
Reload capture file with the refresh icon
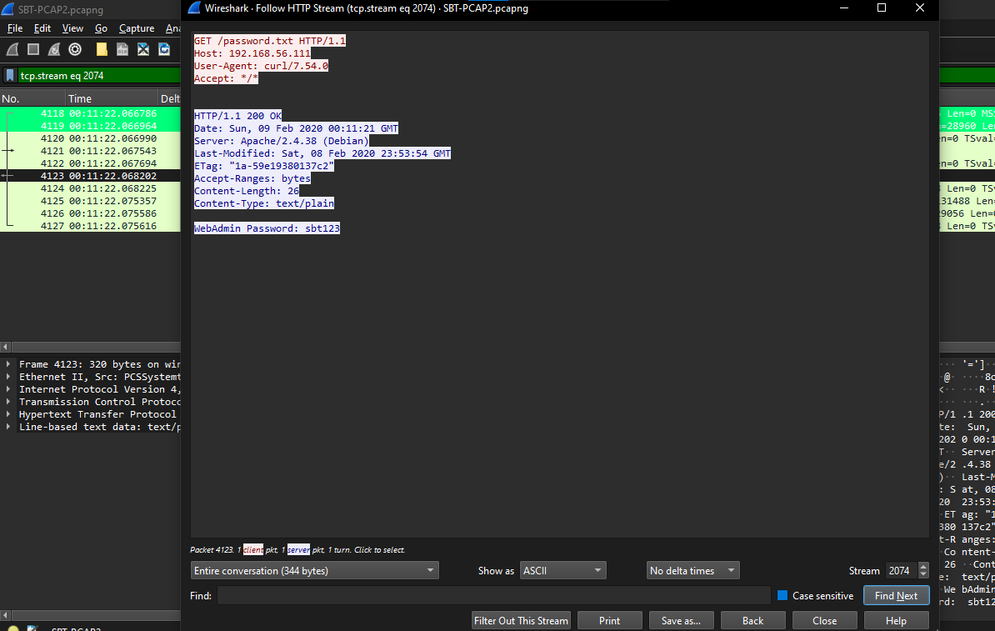tap(164, 49)
